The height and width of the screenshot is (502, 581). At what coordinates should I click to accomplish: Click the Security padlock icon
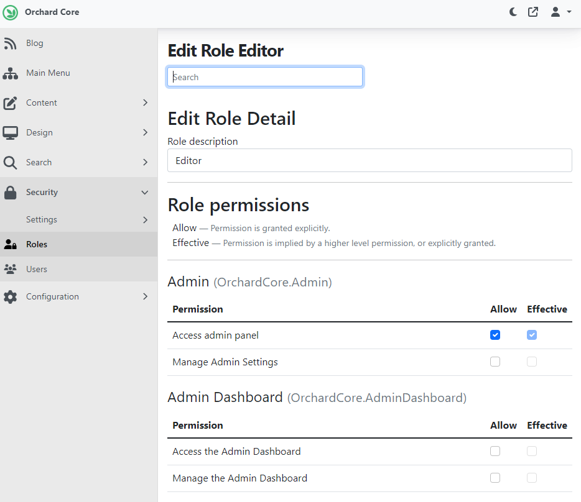point(10,193)
